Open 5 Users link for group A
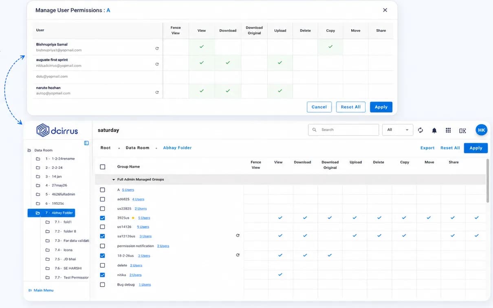This screenshot has width=493, height=308. [128, 190]
